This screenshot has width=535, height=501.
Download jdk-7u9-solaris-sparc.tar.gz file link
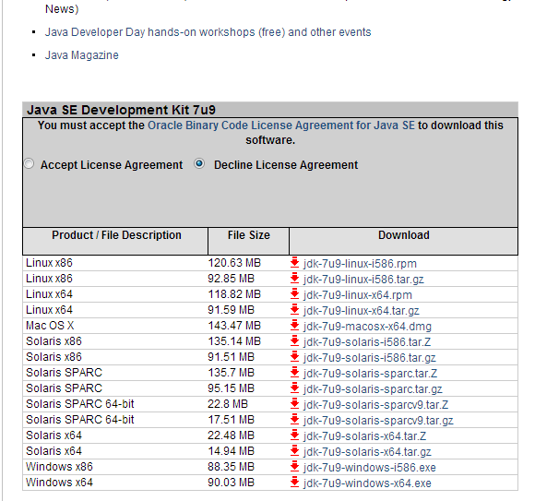coord(373,389)
